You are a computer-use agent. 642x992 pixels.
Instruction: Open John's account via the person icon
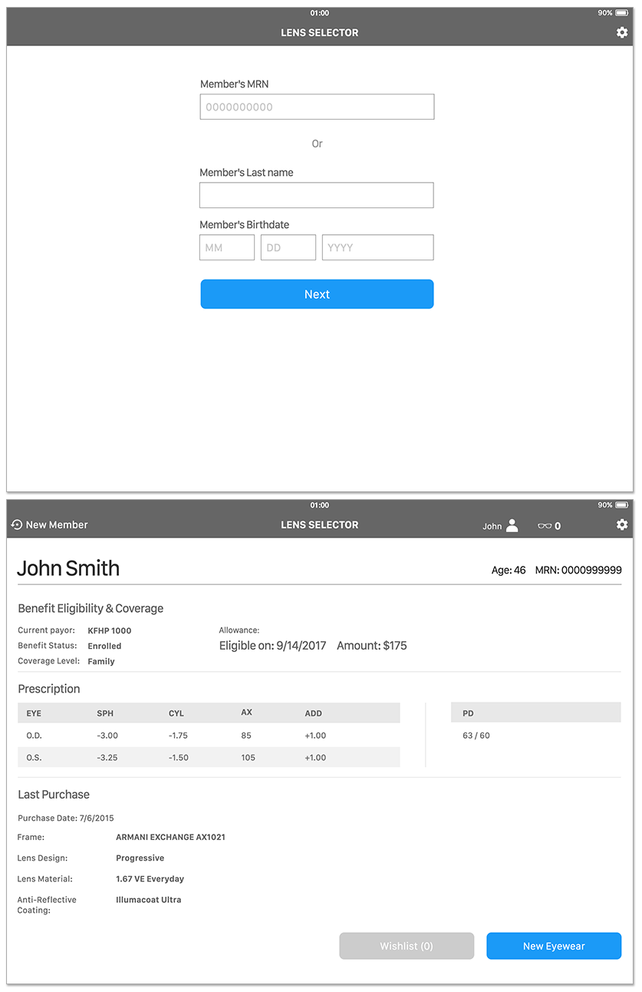pyautogui.click(x=511, y=525)
